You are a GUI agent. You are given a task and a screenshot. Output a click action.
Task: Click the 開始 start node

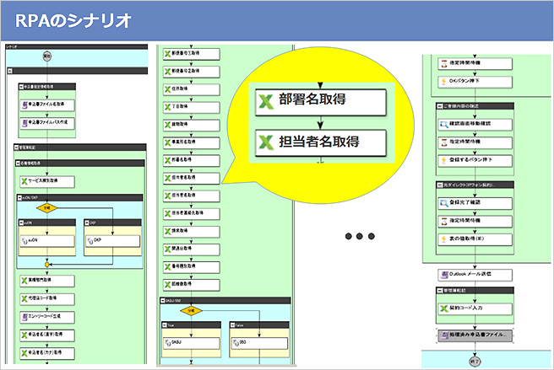pyautogui.click(x=47, y=56)
